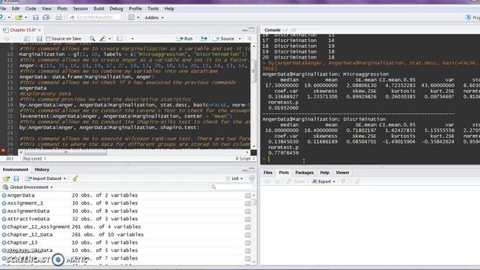This screenshot has width=480, height=270.
Task: Click the compile report notebook icon
Action: (119, 38)
